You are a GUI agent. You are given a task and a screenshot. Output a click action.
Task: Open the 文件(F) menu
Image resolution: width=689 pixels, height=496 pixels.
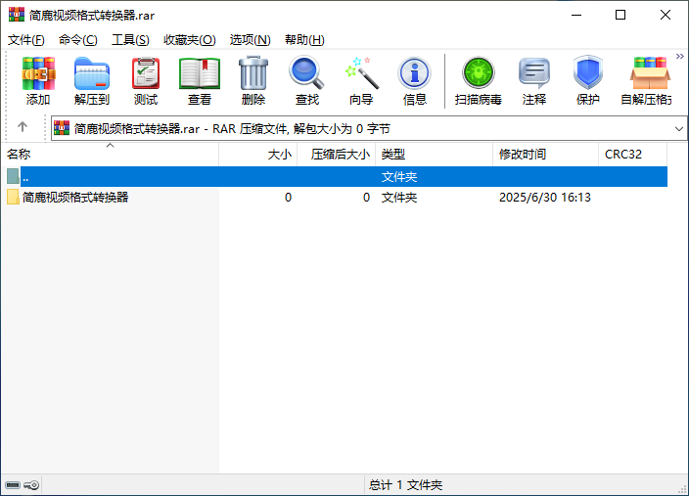pos(25,40)
